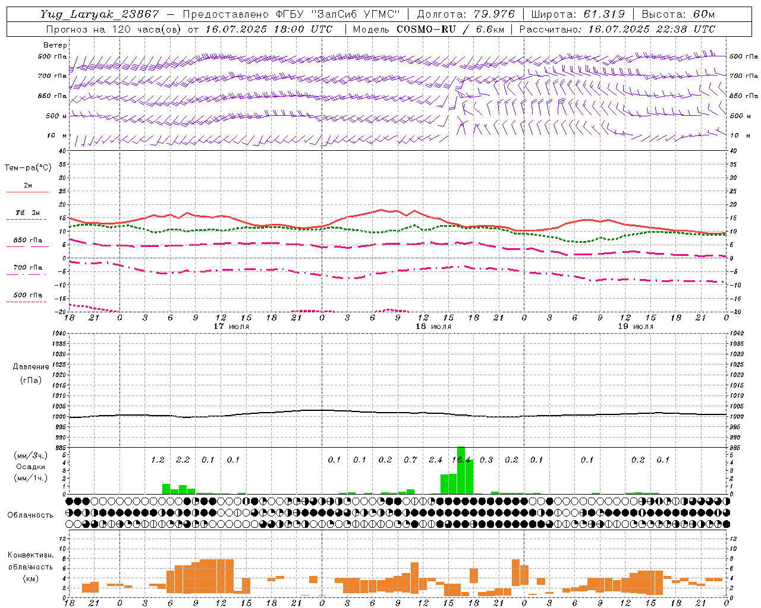Image resolution: width=761 pixels, height=608 pixels.
Task: Click the Осадки panel label
Action: tap(30, 467)
